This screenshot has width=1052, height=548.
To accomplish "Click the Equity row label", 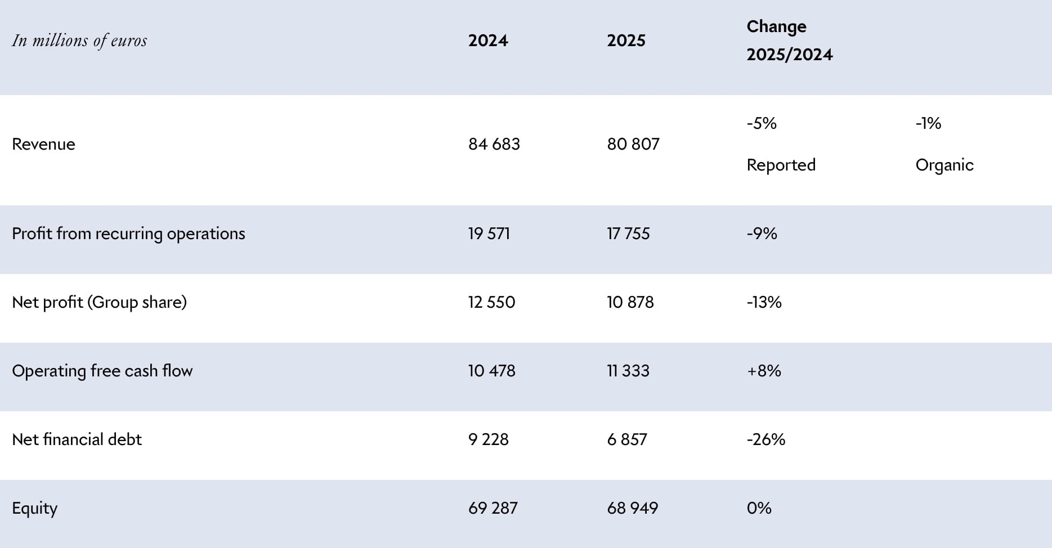I will pos(34,508).
